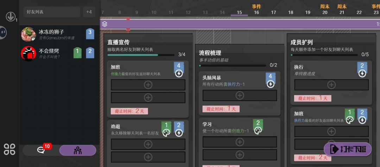This screenshot has height=167, width=380.
Task: Click the add slot under 头脑风暴
Action: click(240, 95)
